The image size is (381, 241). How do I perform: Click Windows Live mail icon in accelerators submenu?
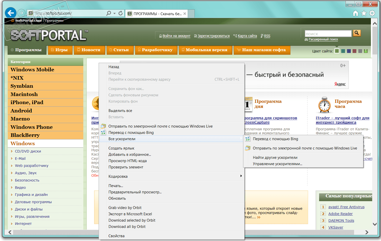pos(248,148)
